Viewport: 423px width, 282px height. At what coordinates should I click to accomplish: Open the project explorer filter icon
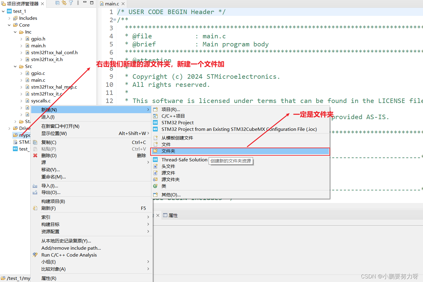click(x=71, y=3)
